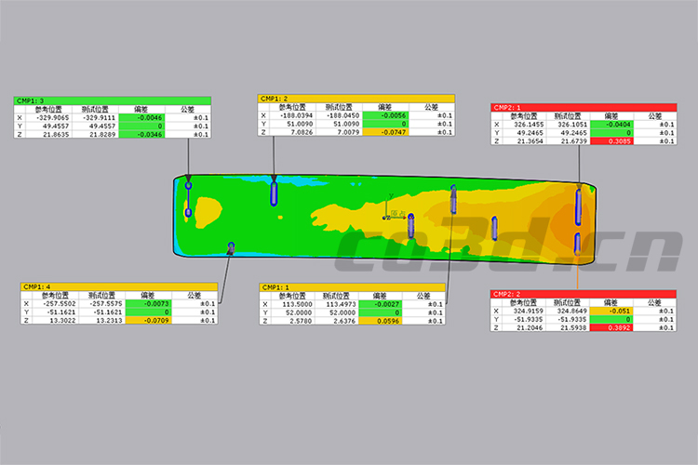This screenshot has width=698, height=465.
Task: Select the small slot at CMP1: 3 leader
Action: click(189, 187)
